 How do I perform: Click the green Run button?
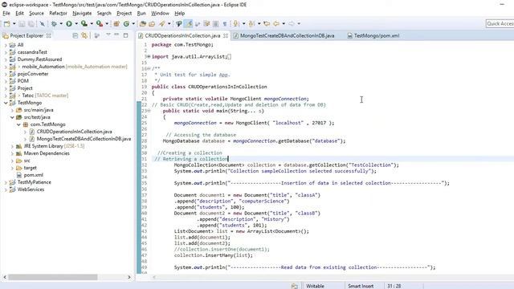point(69,23)
